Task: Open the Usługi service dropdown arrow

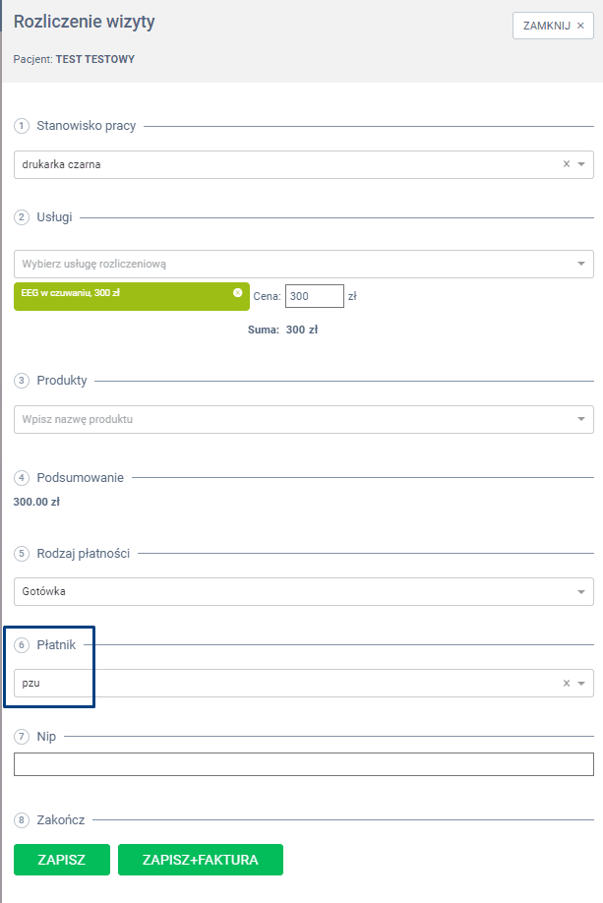Action: (x=581, y=264)
